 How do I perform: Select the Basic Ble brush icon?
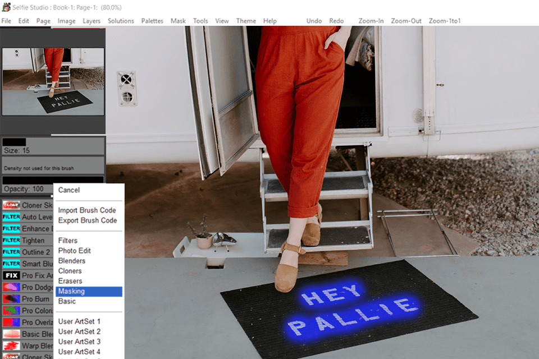(11, 334)
